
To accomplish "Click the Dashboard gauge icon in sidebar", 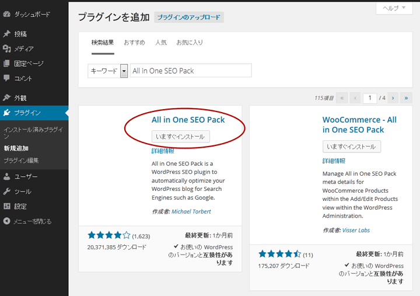I will (6, 13).
